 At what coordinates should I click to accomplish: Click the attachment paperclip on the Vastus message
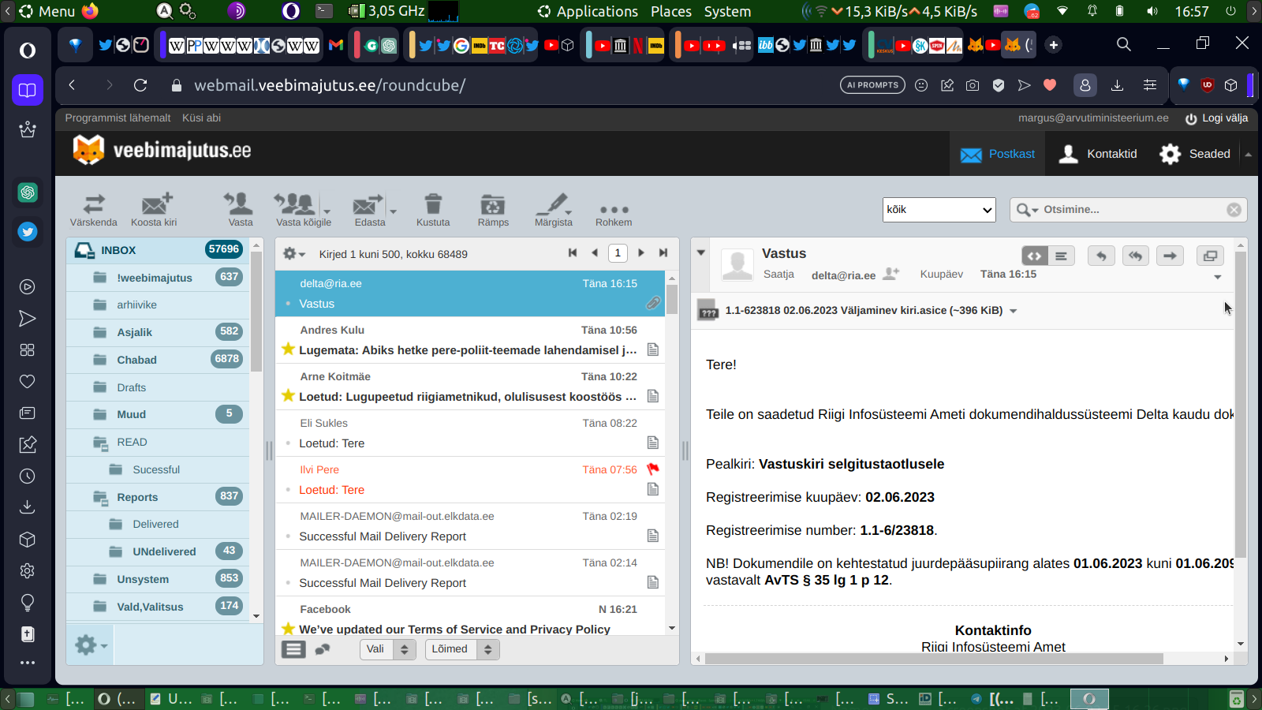(x=653, y=303)
